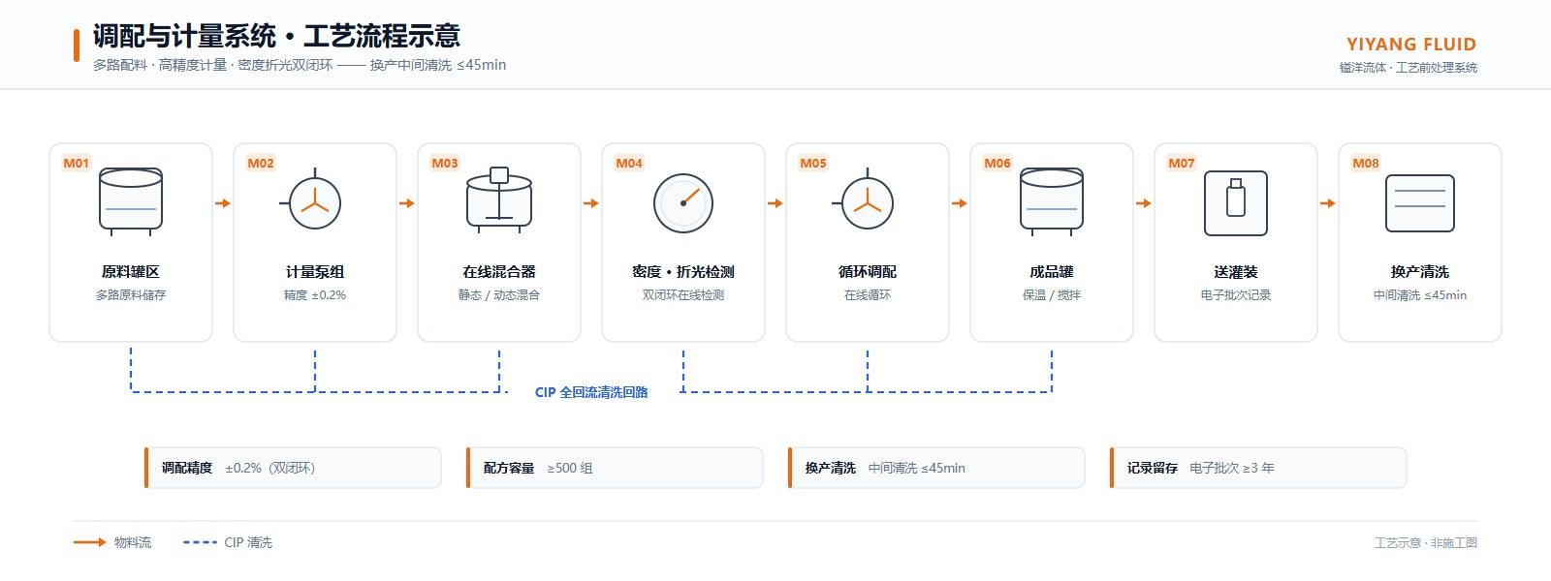Click 中间清洗 ≤45min subtitle in M08 card
The image size is (1551, 581).
[1420, 295]
